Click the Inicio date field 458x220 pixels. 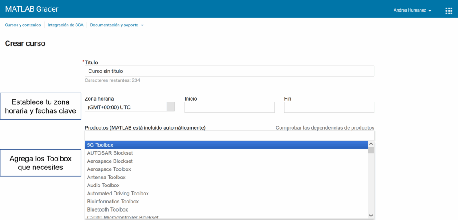229,107
